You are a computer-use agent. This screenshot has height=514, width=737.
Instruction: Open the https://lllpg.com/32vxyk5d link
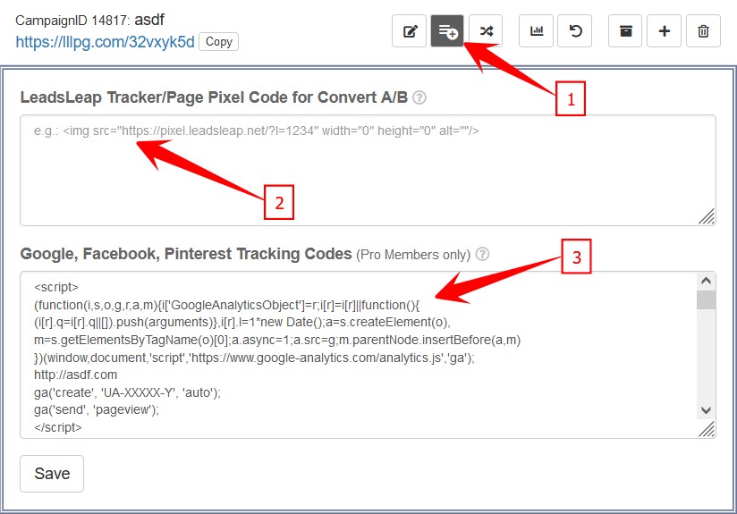tap(105, 42)
